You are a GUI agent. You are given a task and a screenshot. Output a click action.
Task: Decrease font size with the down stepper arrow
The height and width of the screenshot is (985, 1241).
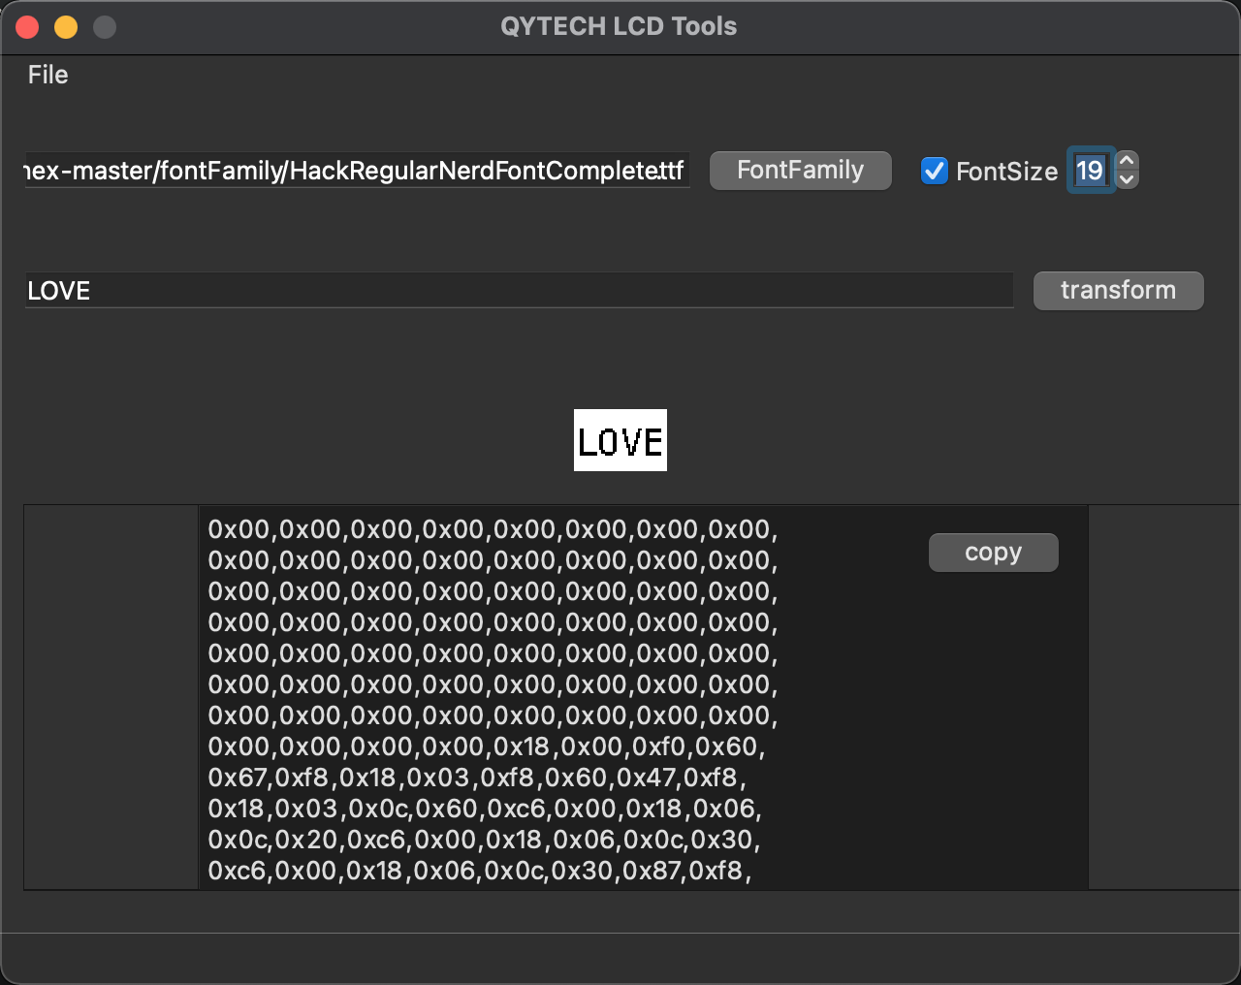(x=1127, y=179)
